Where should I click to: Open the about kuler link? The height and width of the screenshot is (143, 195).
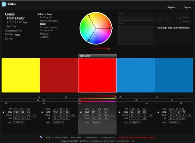(x=61, y=137)
